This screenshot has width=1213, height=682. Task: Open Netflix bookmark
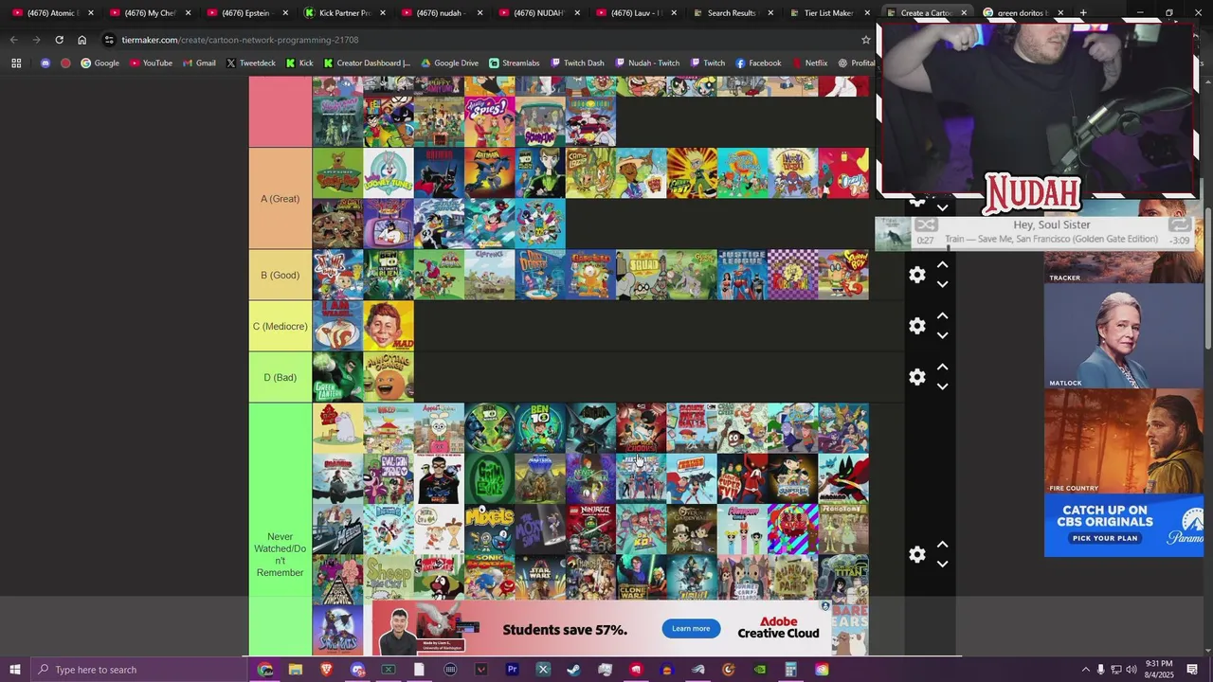(x=809, y=63)
